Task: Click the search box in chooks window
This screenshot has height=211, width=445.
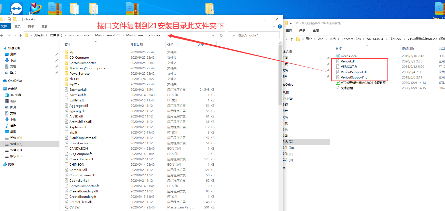Action: (x=254, y=35)
